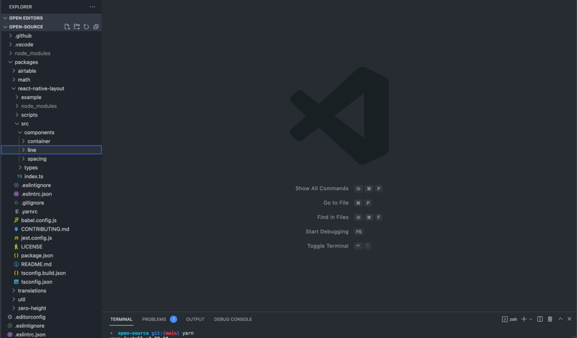577x338 pixels.
Task: Add a new terminal with plus icon
Action: (x=524, y=319)
